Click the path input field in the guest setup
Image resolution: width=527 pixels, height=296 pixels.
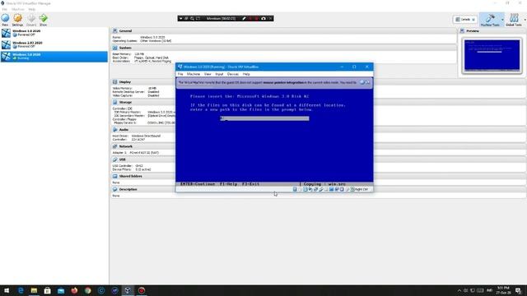pos(264,118)
